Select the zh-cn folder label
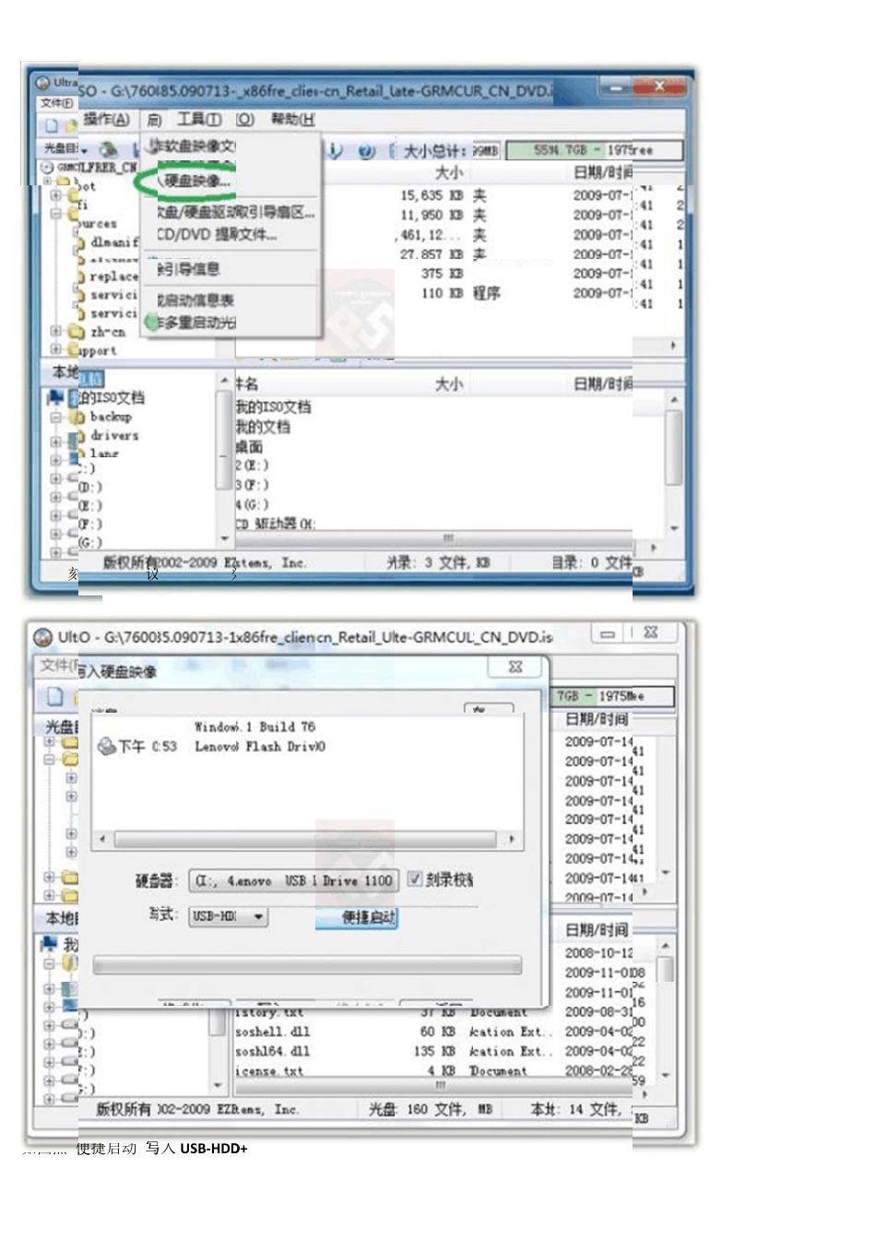The image size is (876, 1239). click(107, 332)
